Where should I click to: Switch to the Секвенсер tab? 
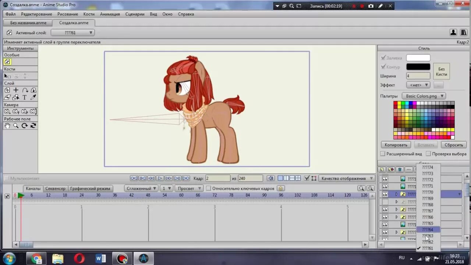pyautogui.click(x=56, y=188)
